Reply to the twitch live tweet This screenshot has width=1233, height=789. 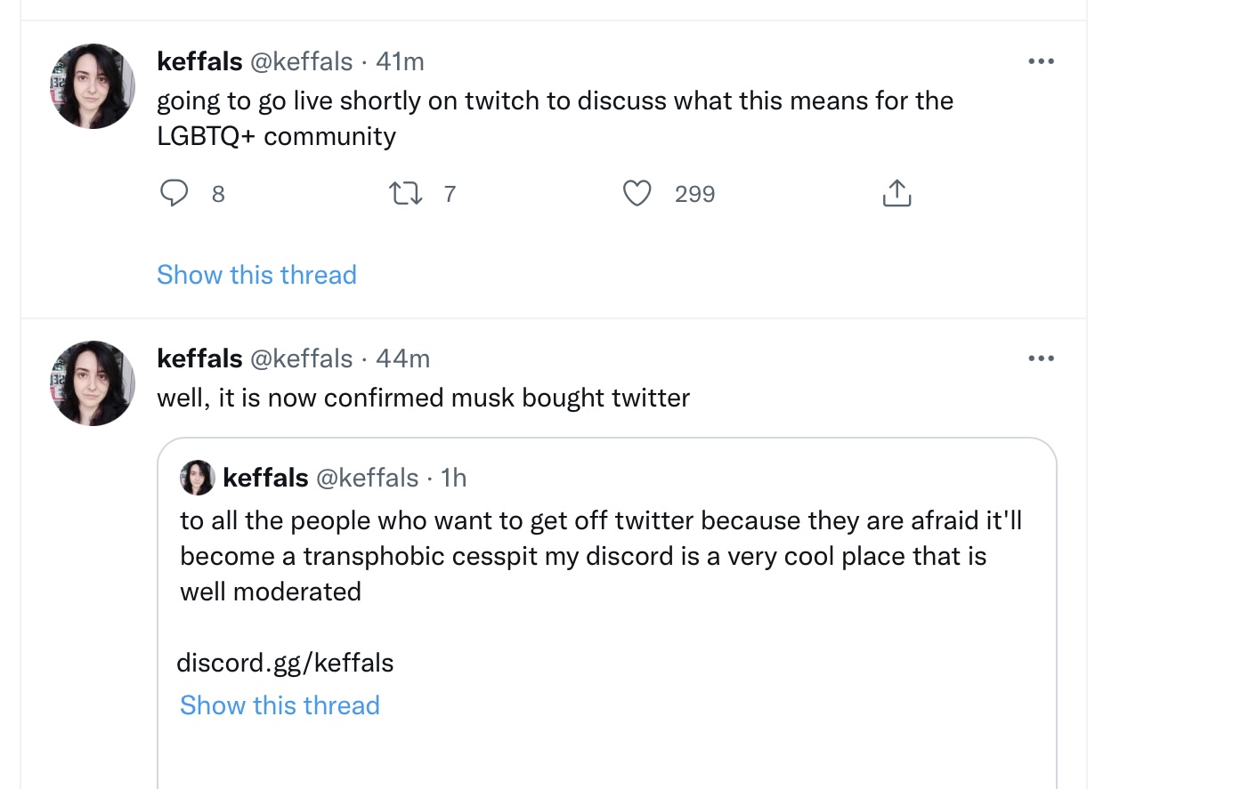pos(174,193)
